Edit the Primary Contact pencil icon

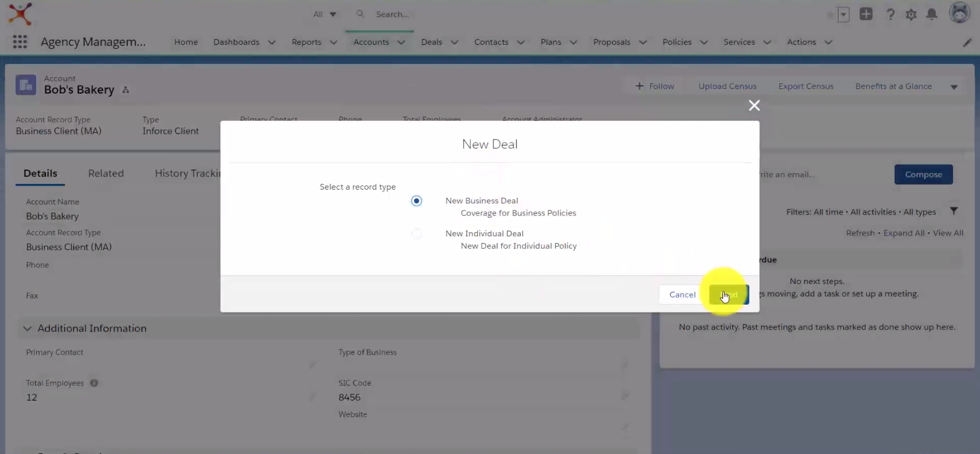coord(312,365)
